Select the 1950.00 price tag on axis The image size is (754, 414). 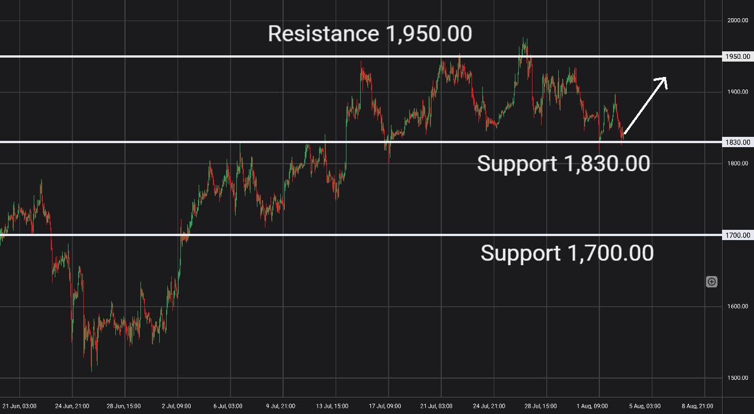[738, 56]
